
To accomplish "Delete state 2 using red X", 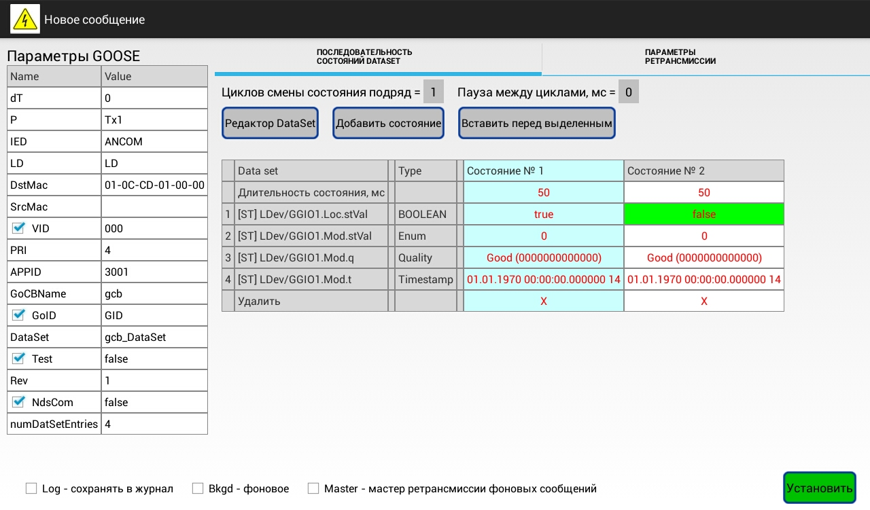I will (703, 301).
